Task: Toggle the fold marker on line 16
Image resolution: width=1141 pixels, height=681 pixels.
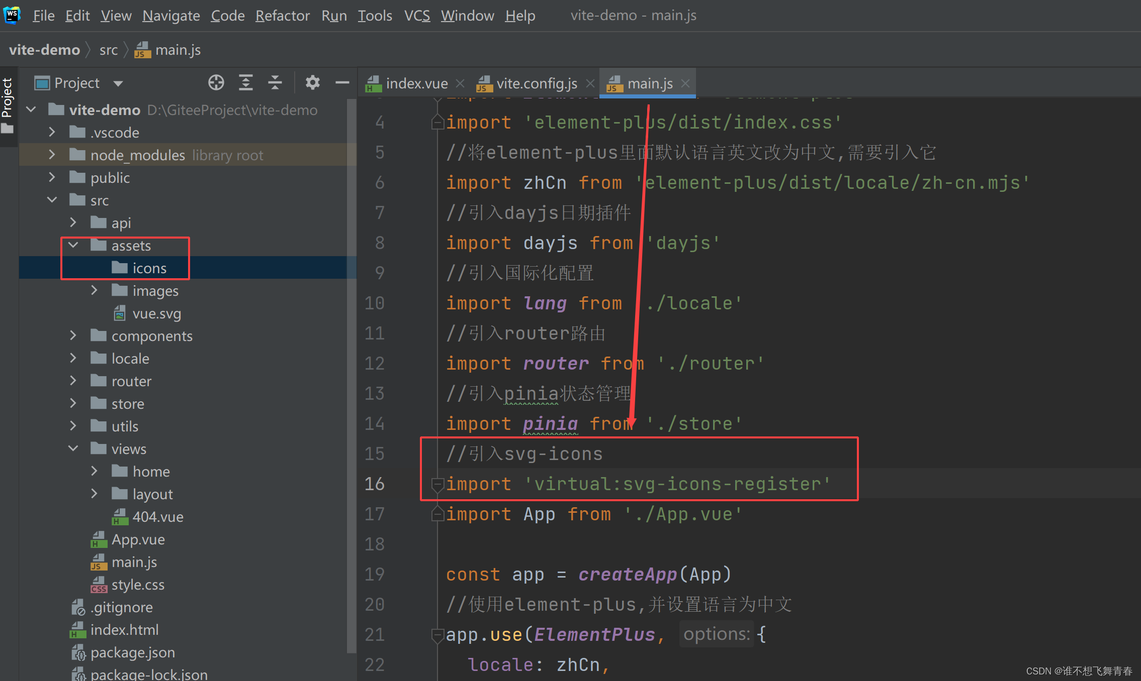Action: (437, 484)
